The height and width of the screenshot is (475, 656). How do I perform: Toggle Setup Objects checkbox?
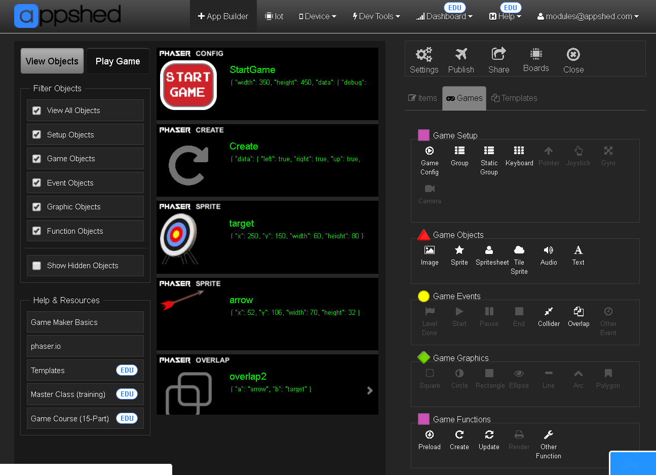pyautogui.click(x=36, y=134)
